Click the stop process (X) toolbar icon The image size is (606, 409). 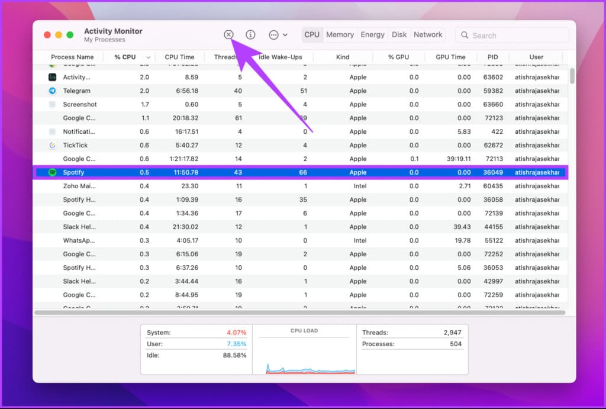click(x=228, y=35)
